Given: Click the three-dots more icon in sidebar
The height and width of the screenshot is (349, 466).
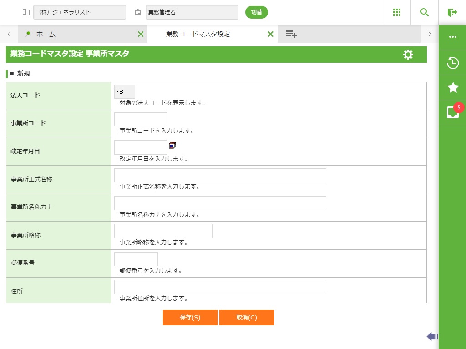Looking at the screenshot, I should point(452,37).
